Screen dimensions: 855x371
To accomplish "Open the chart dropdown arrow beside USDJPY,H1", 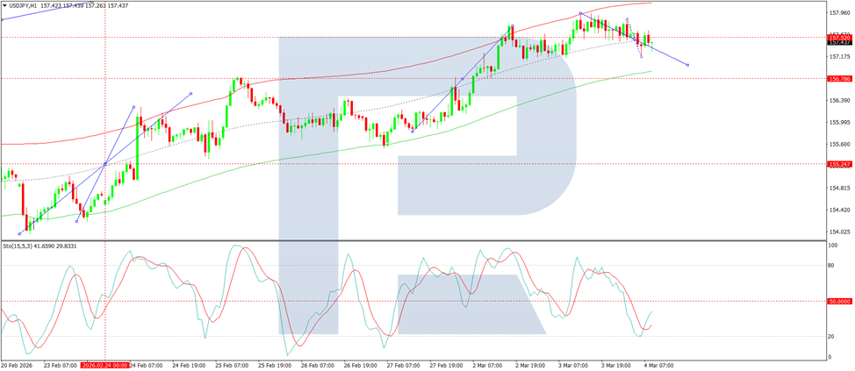I will (4, 4).
